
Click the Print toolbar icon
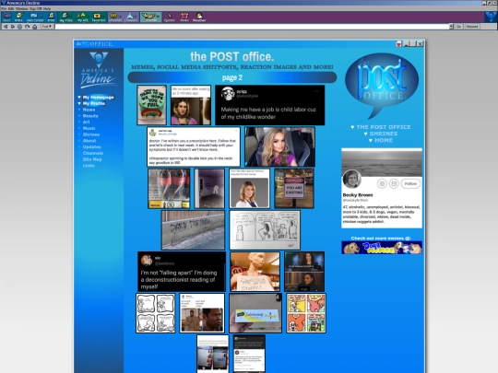pyautogui.click(x=51, y=17)
